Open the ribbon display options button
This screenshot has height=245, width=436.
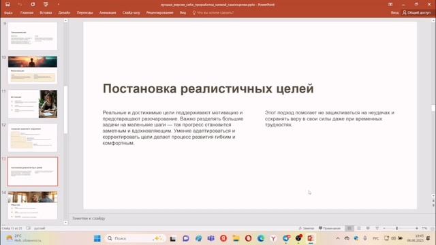(390, 5)
